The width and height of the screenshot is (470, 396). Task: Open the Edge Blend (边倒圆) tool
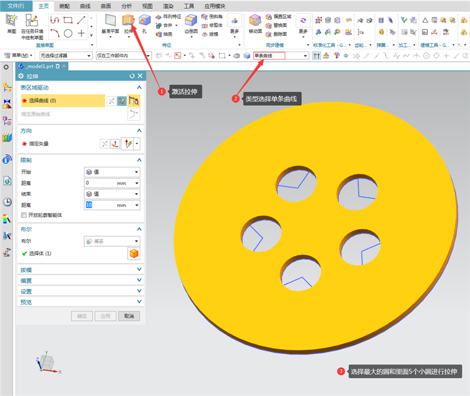(x=191, y=21)
